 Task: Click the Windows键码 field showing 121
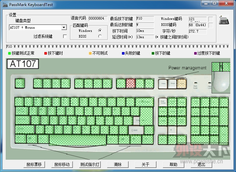tap(198, 19)
